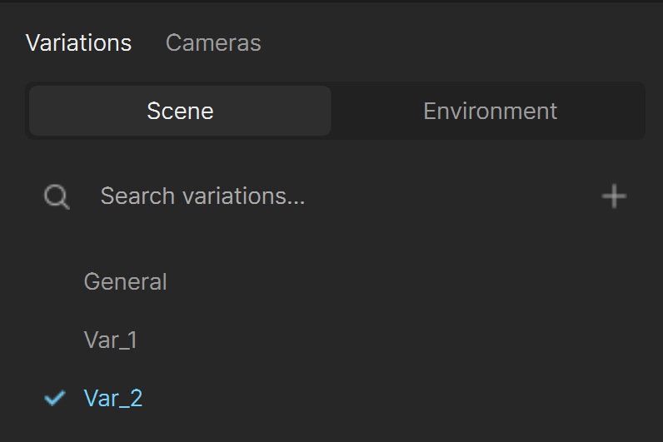This screenshot has height=442, width=663.
Task: Switch to the Cameras tab
Action: click(213, 42)
